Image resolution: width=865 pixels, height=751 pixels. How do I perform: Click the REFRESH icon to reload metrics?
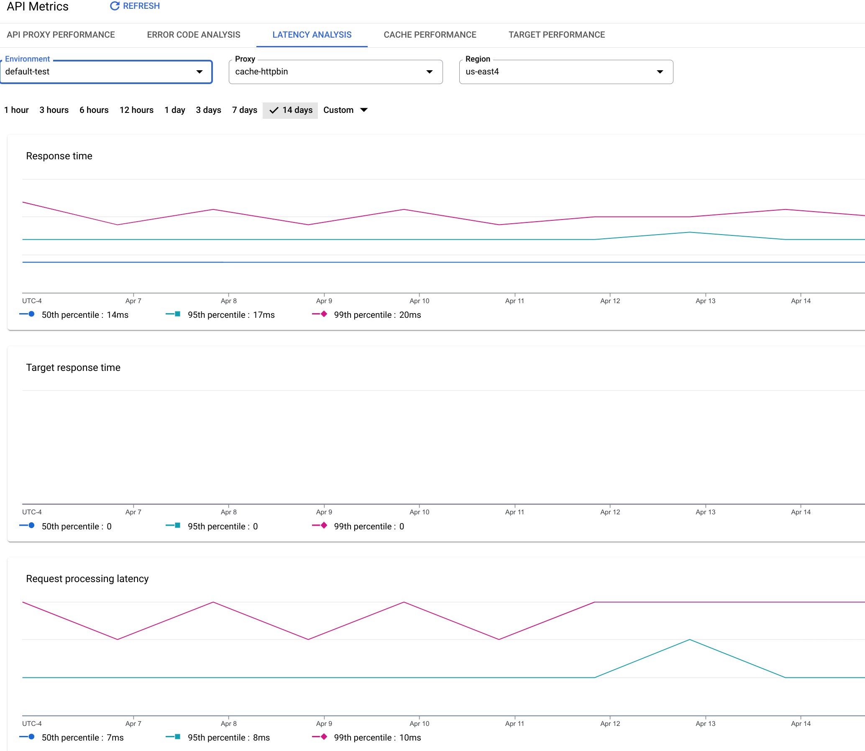(x=113, y=6)
